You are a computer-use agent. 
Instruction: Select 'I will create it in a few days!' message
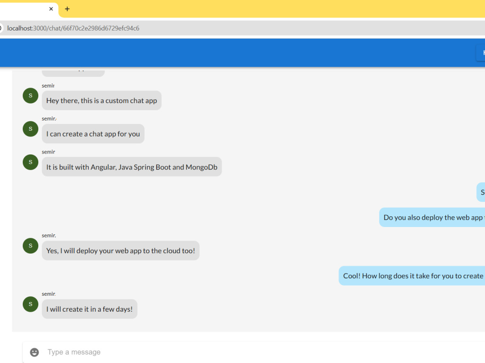click(89, 309)
